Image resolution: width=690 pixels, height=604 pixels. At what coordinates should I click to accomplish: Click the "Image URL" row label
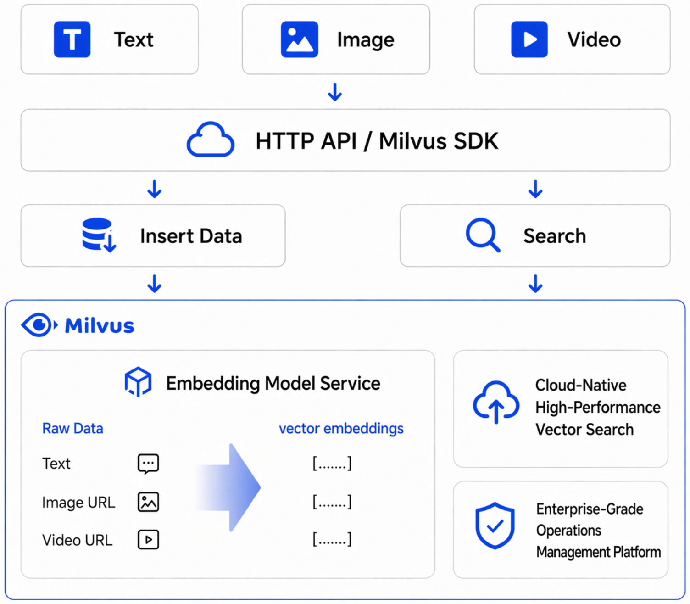[x=78, y=503]
